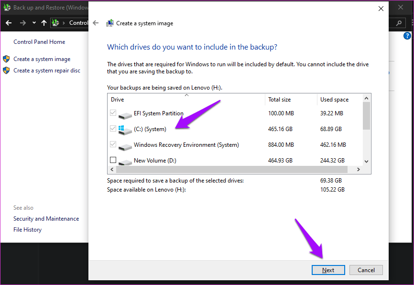Click the search magnifier icon in Explorer

click(x=399, y=23)
